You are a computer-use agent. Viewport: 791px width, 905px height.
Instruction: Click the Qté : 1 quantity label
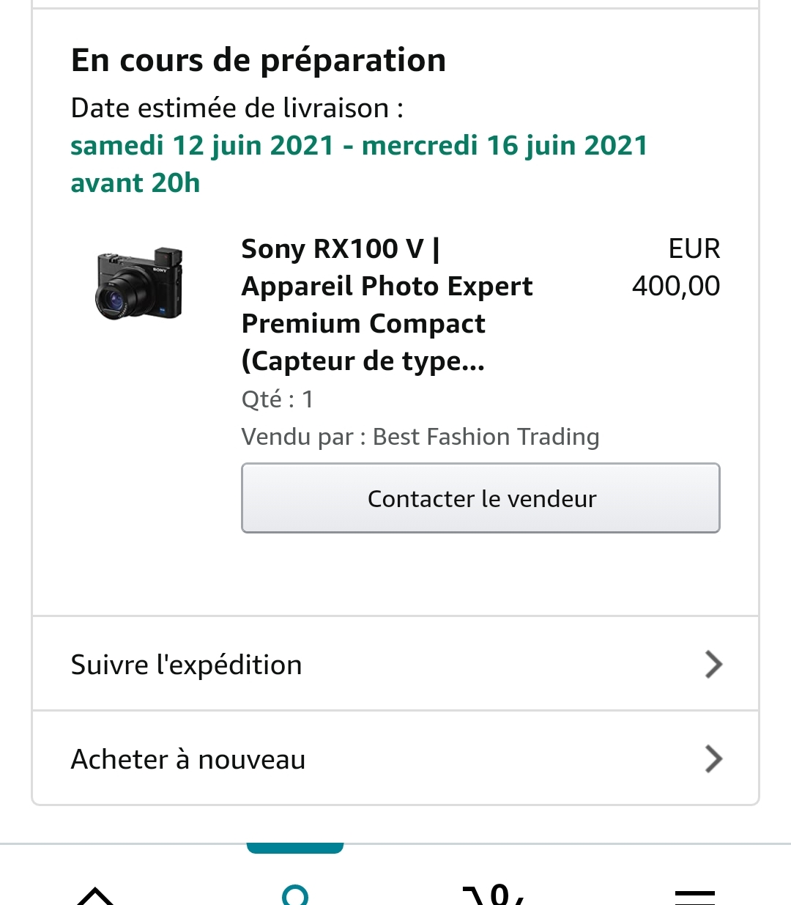[277, 399]
